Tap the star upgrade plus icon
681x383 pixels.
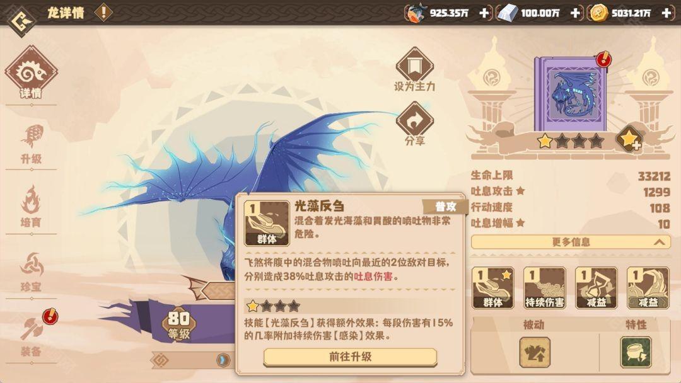tap(629, 139)
